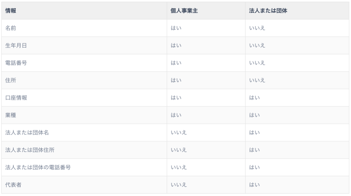Click いいえ in 住所 row under 法人または団体
Screen dimensions: 351x196
point(257,80)
